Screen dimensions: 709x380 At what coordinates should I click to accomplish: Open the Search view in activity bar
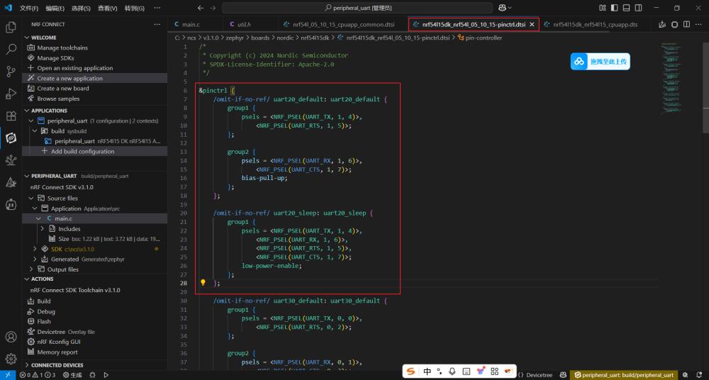tap(11, 50)
